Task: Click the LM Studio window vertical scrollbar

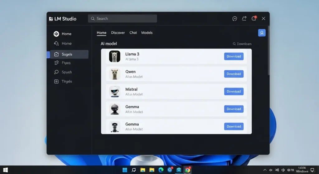Action: [x=269, y=51]
